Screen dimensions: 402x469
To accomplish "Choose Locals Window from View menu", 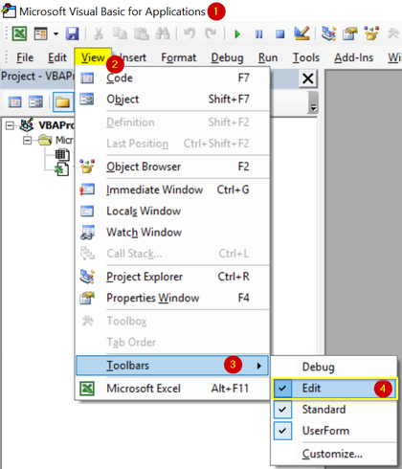I will (172, 211).
